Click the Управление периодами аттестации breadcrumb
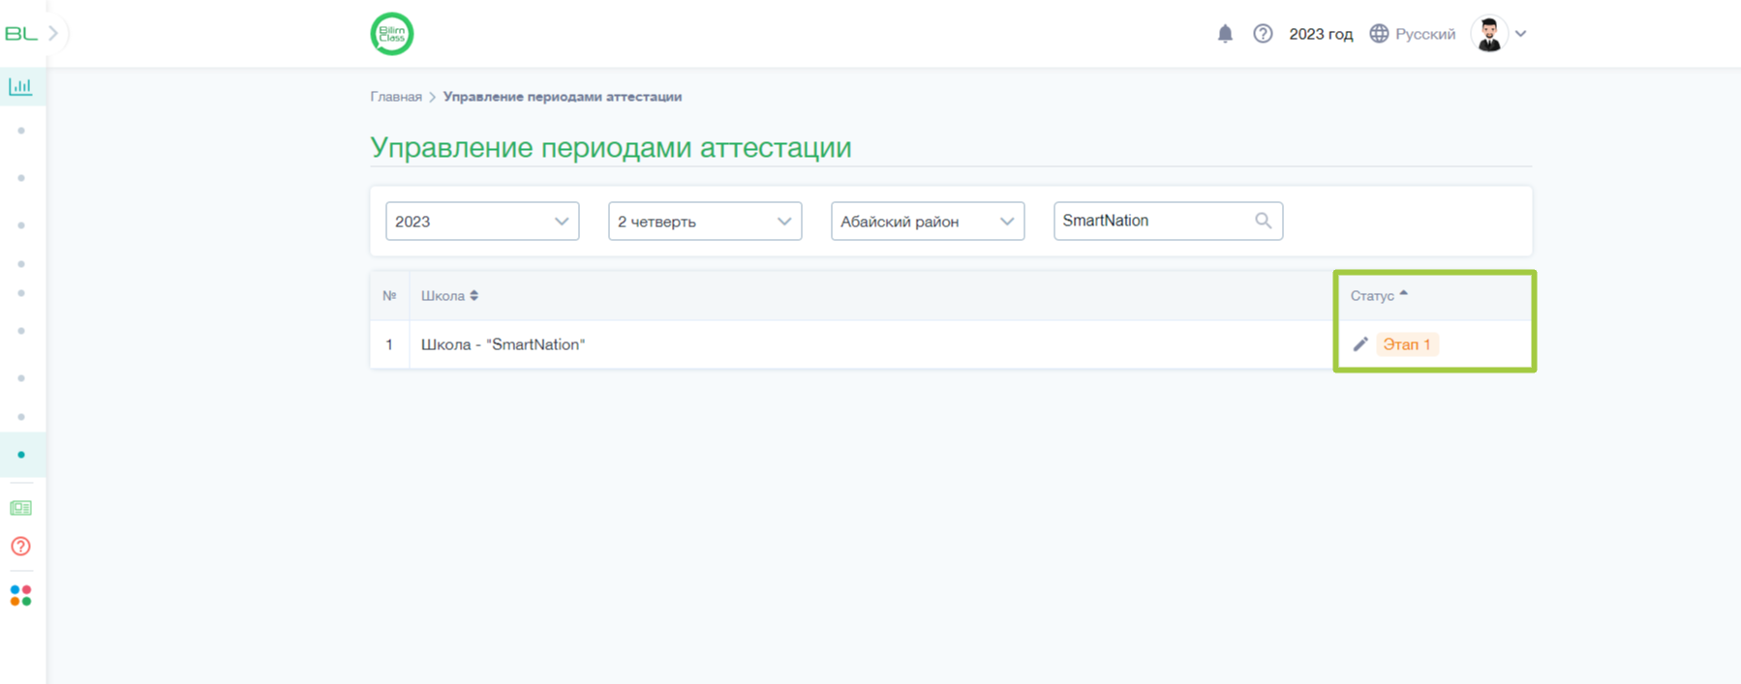Screen dimensions: 1741x684 (563, 97)
